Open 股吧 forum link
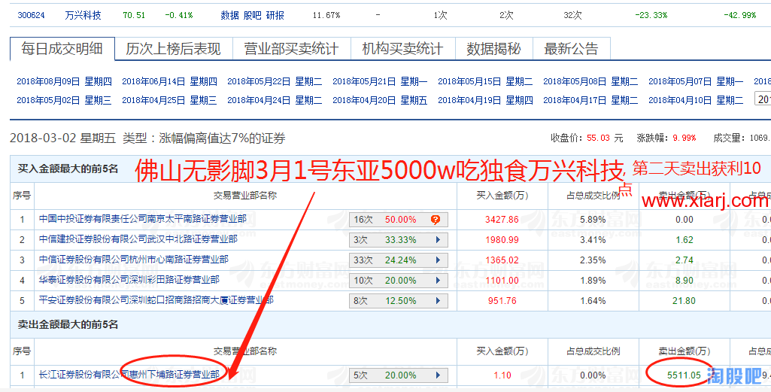Viewport: 771px width, 392px height. click(x=252, y=15)
